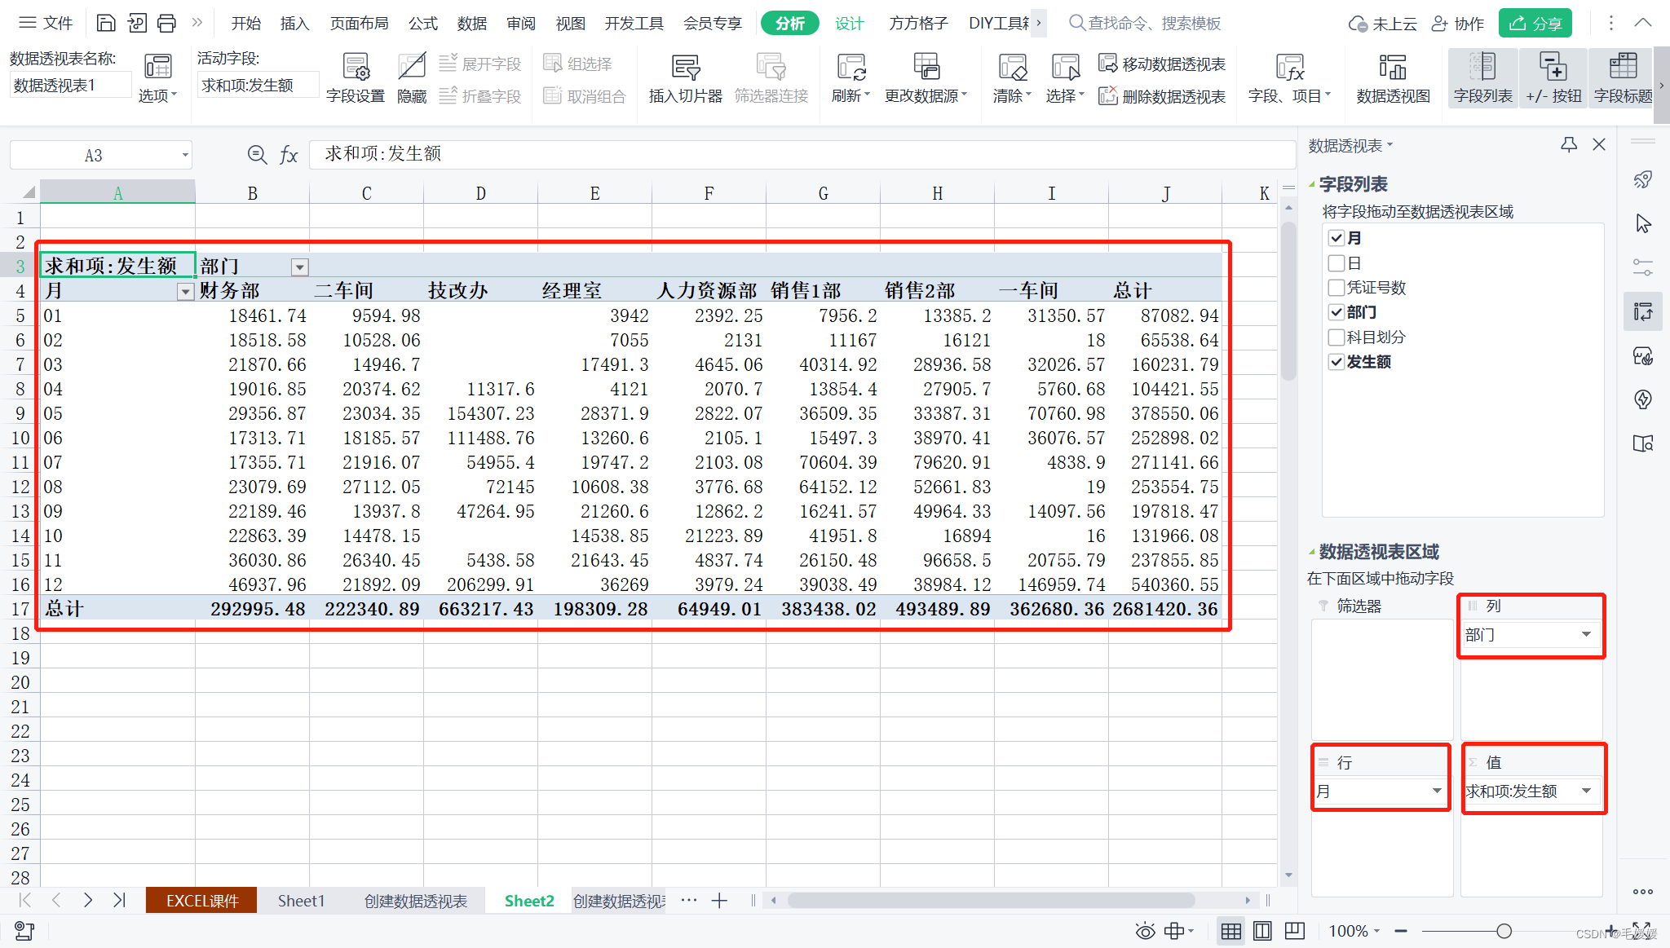
Task: Open the 月 row filter dropdown in cell
Action: pos(185,291)
